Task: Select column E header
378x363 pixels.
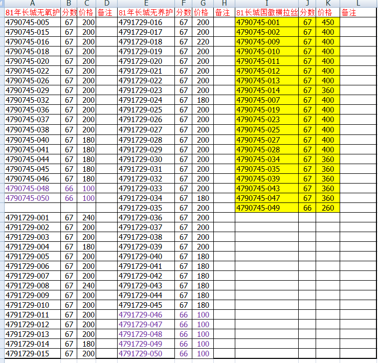Action: (146, 3)
